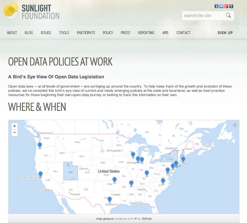This screenshot has height=223, width=247.
Task: Click the map pin in Oklahoma
Action: [114, 180]
